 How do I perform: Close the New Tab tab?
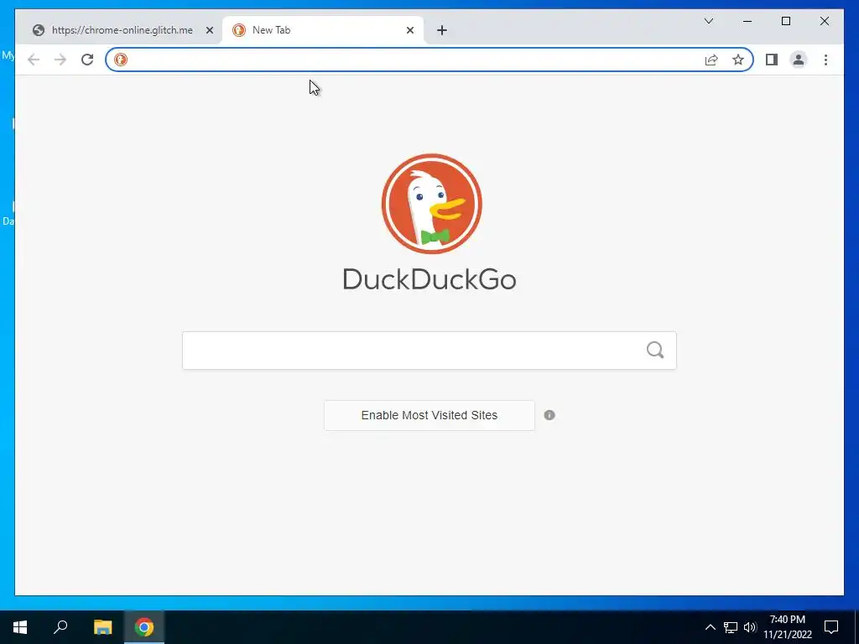pyautogui.click(x=409, y=30)
